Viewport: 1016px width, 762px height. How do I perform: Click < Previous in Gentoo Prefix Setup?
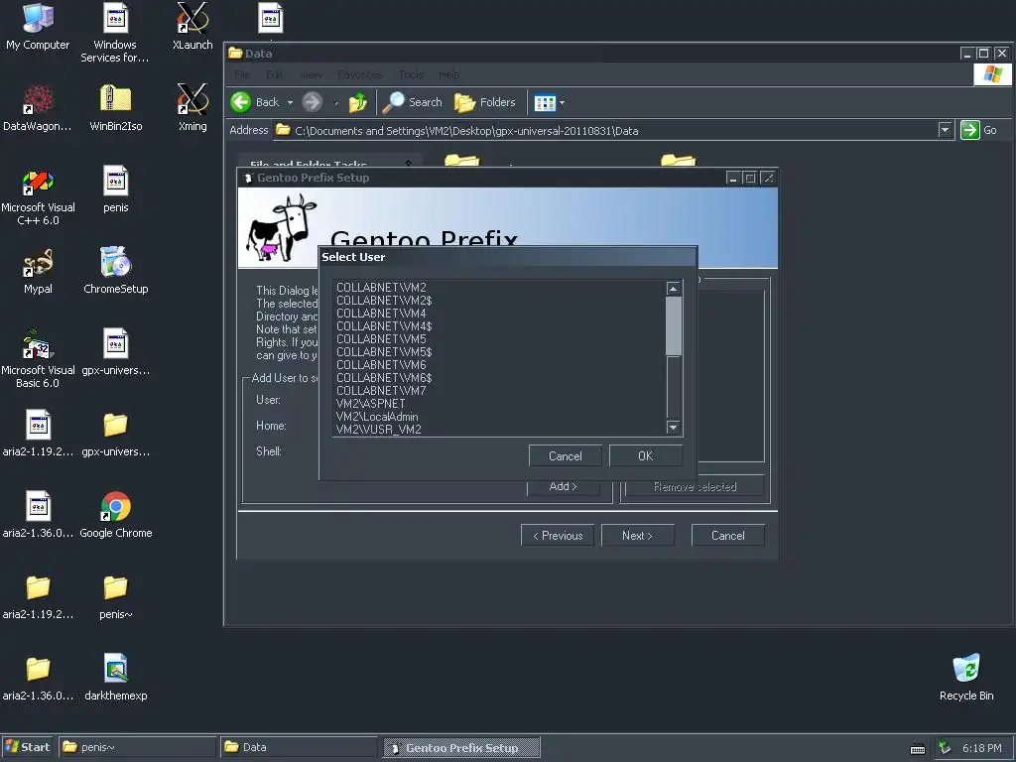point(558,536)
